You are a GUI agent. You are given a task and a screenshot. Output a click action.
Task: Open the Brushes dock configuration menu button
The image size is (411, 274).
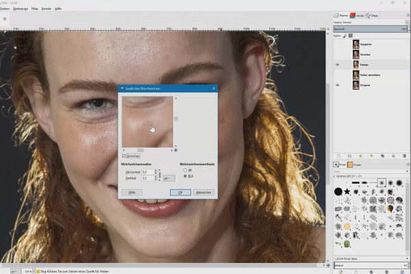click(408, 164)
